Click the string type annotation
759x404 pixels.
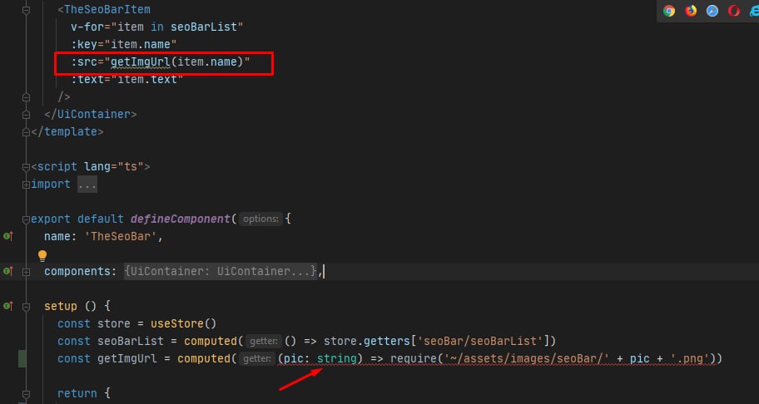[x=337, y=358]
